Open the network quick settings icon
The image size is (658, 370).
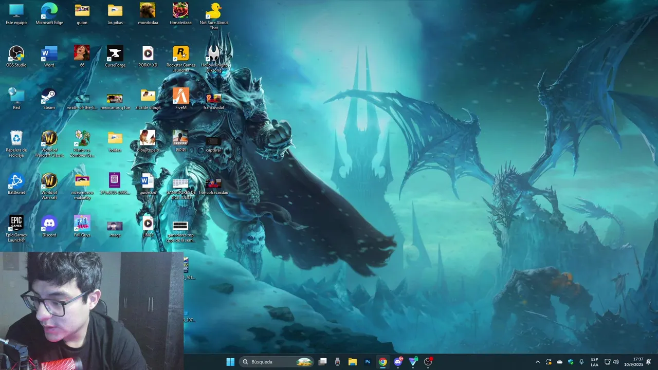point(607,362)
